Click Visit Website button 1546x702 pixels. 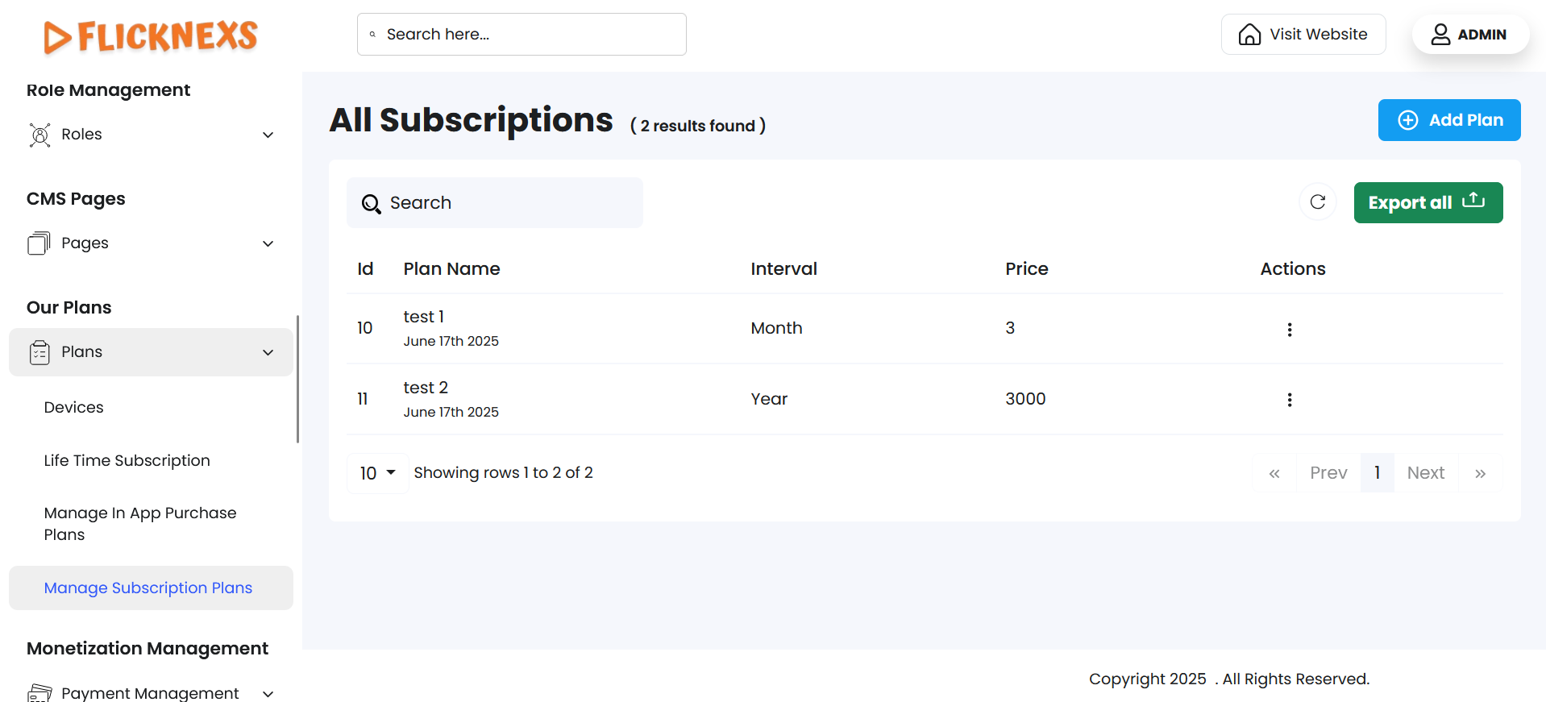coord(1303,35)
